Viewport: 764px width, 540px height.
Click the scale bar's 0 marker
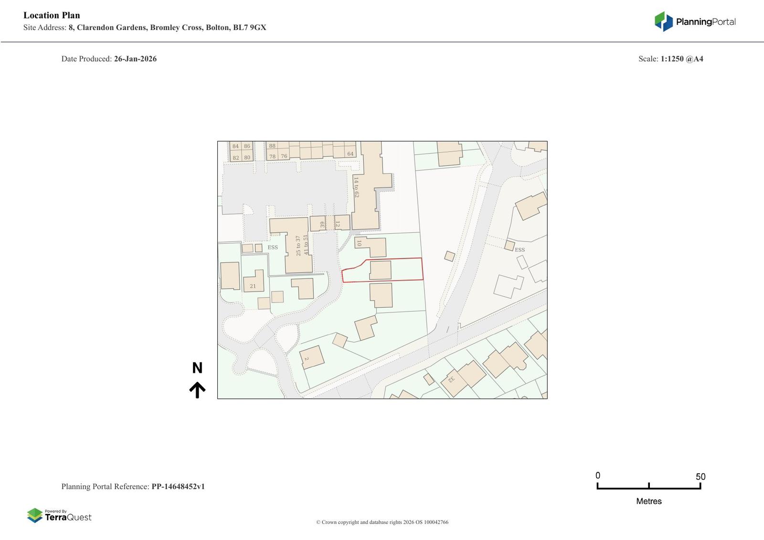click(x=598, y=476)
